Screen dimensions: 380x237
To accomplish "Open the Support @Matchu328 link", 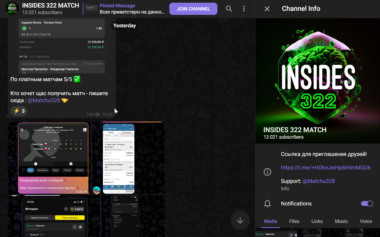I will point(319,181).
